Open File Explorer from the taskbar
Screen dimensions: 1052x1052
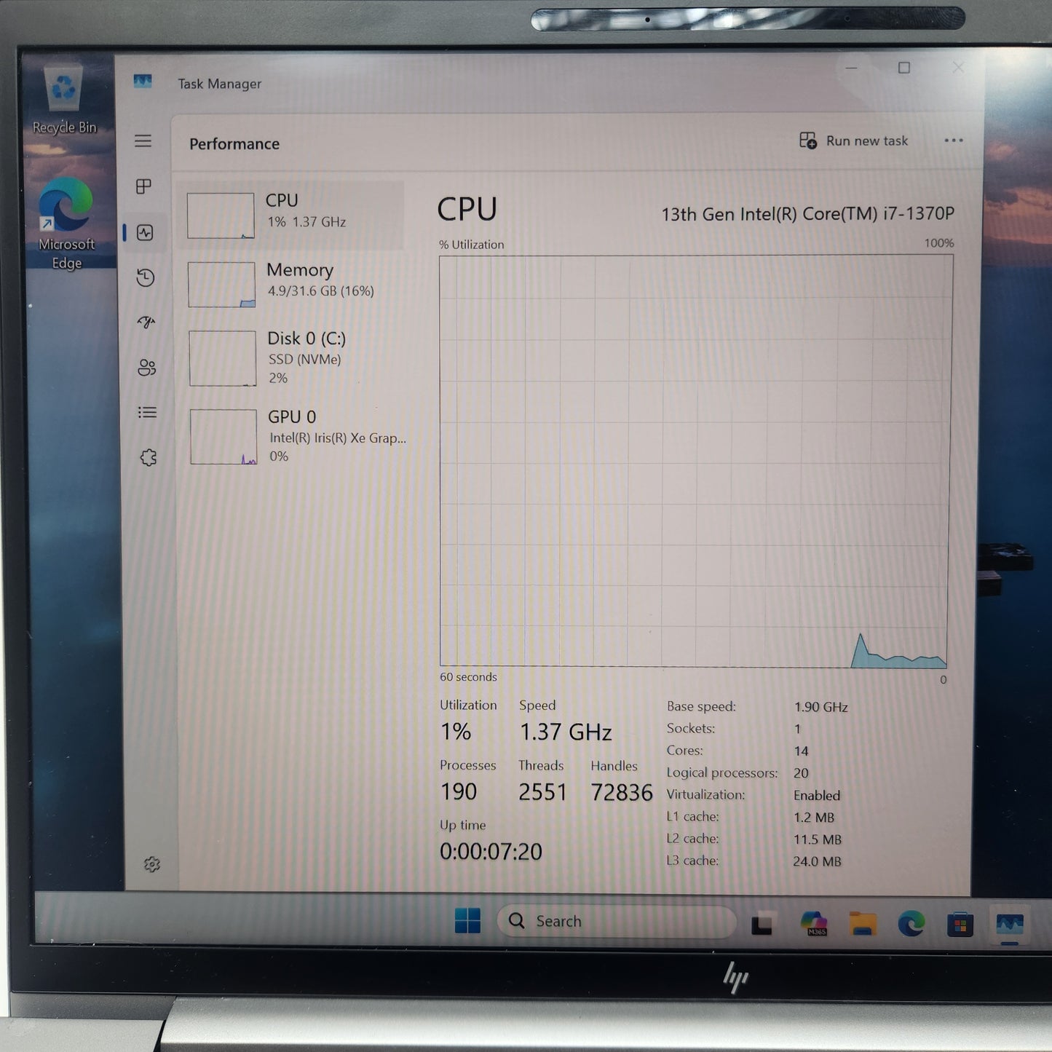coord(863,923)
